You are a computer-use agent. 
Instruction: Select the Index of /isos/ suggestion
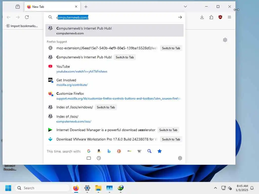pos(114,119)
